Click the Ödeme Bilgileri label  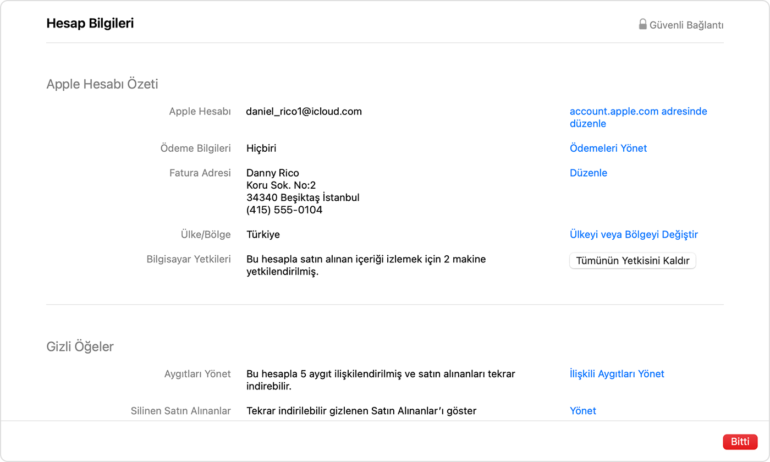[x=196, y=148]
